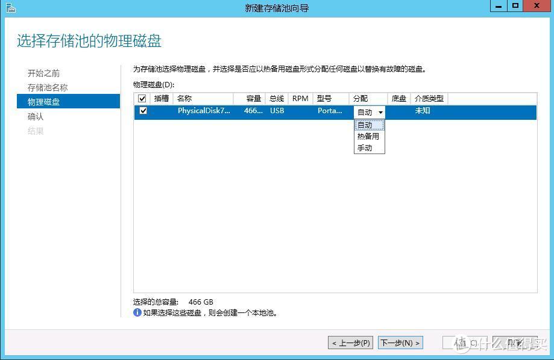
Task: Sort by 容量 column header
Action: coord(250,99)
